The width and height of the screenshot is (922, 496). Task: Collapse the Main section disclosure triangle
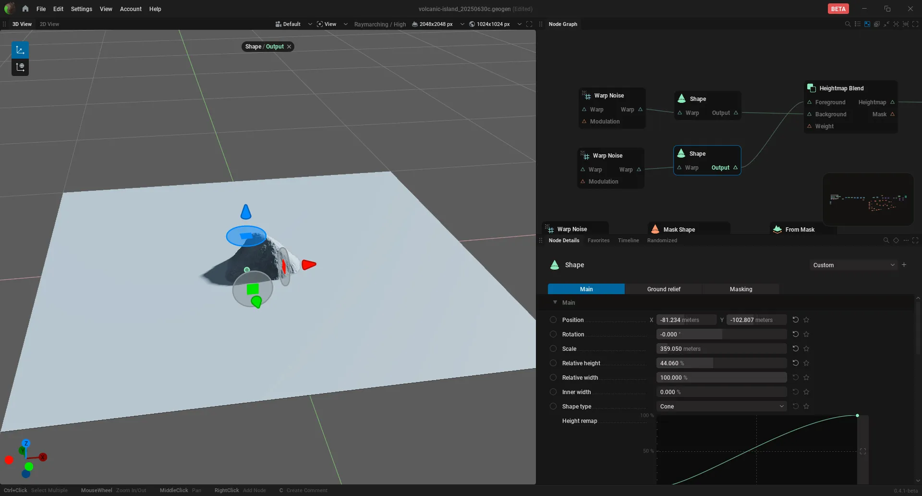(555, 302)
